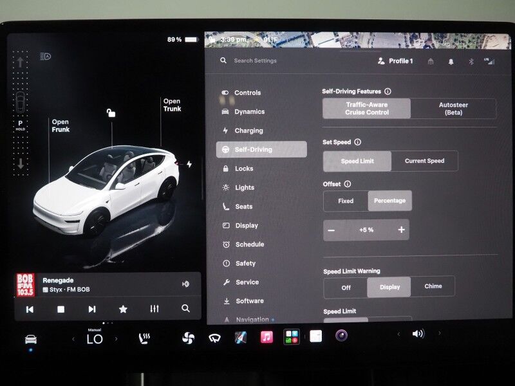This screenshot has height=386, width=515.
Task: Show Offset info icon
Action: click(347, 184)
